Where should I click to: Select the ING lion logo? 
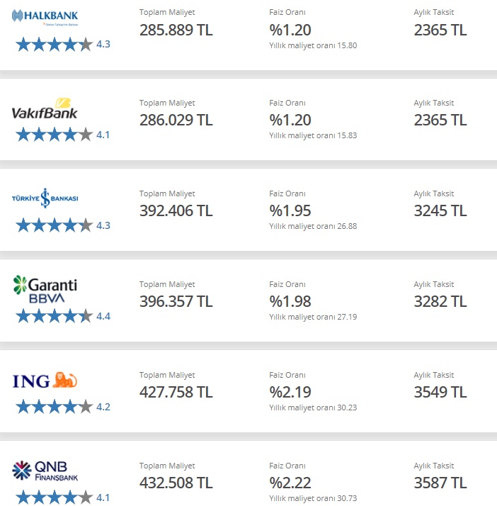(x=45, y=380)
